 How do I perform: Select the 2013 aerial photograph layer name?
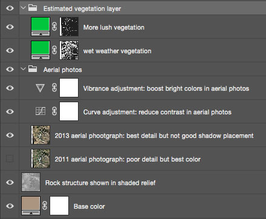coord(154,136)
